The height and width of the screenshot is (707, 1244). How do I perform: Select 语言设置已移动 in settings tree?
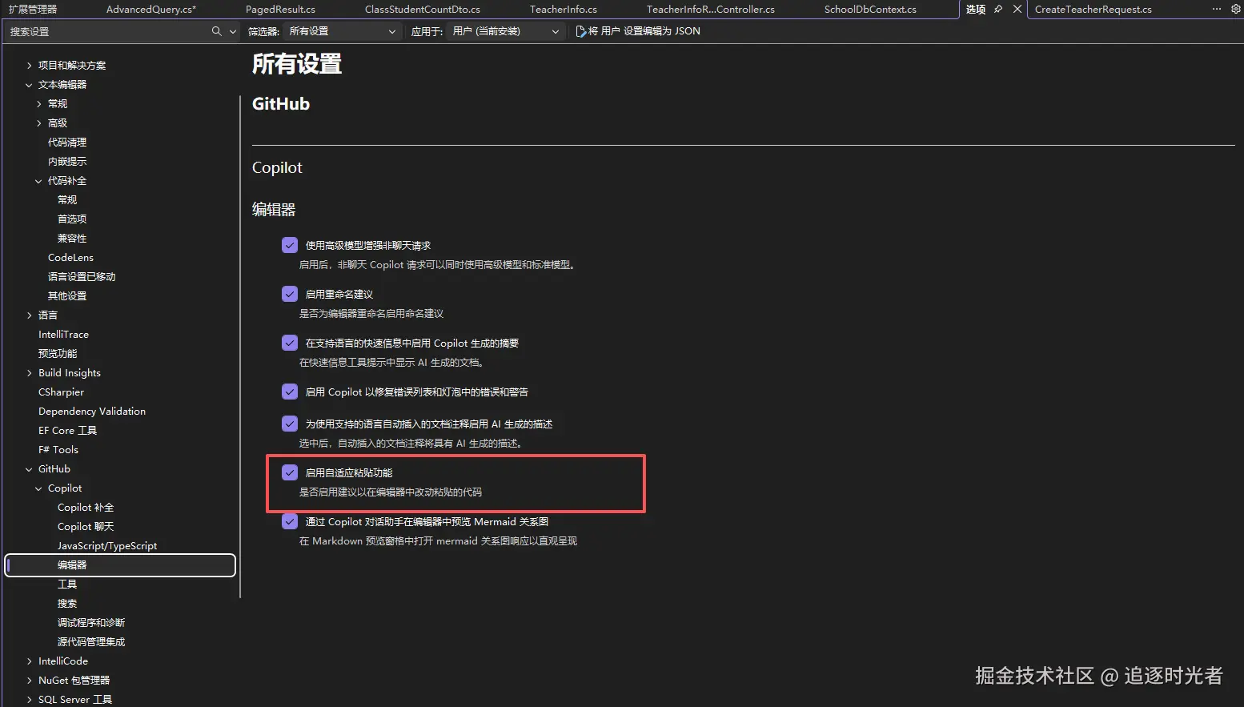(x=82, y=277)
